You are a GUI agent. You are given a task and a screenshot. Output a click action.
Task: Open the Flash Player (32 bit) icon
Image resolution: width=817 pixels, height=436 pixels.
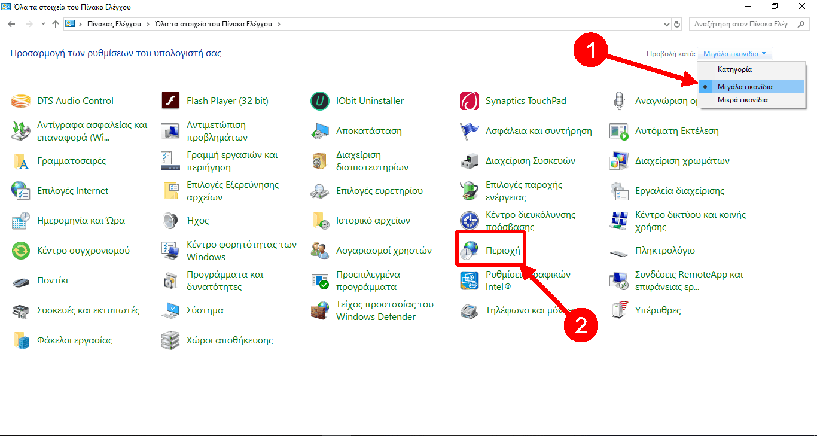click(x=170, y=101)
